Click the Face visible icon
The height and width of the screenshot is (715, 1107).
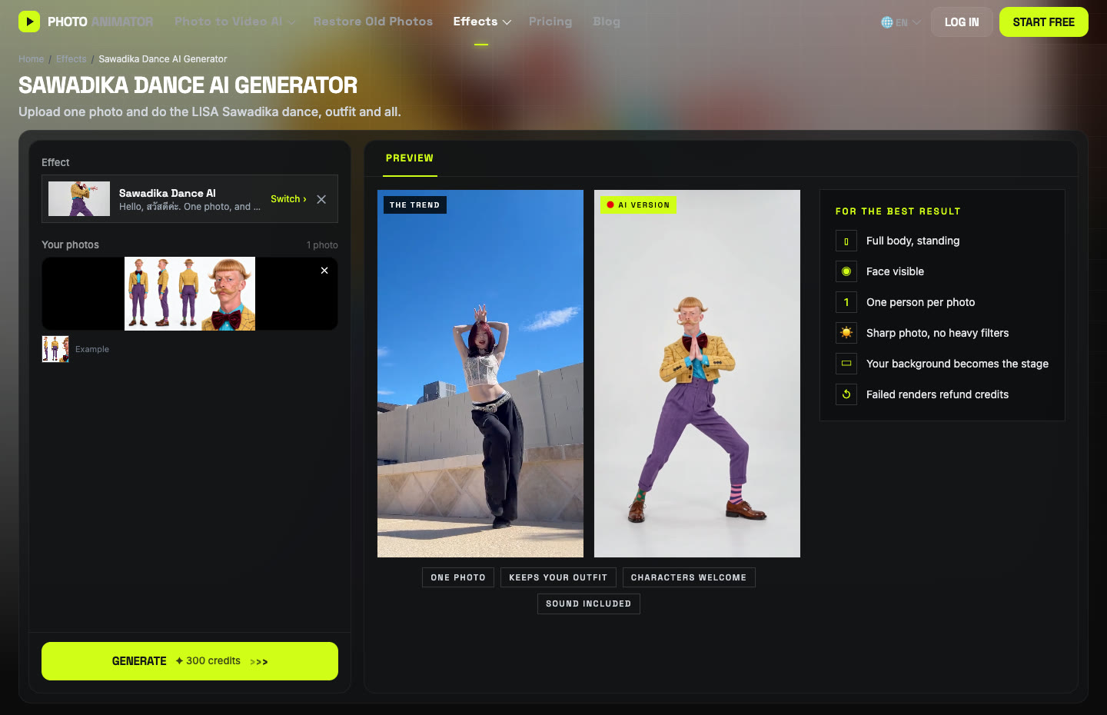point(846,271)
